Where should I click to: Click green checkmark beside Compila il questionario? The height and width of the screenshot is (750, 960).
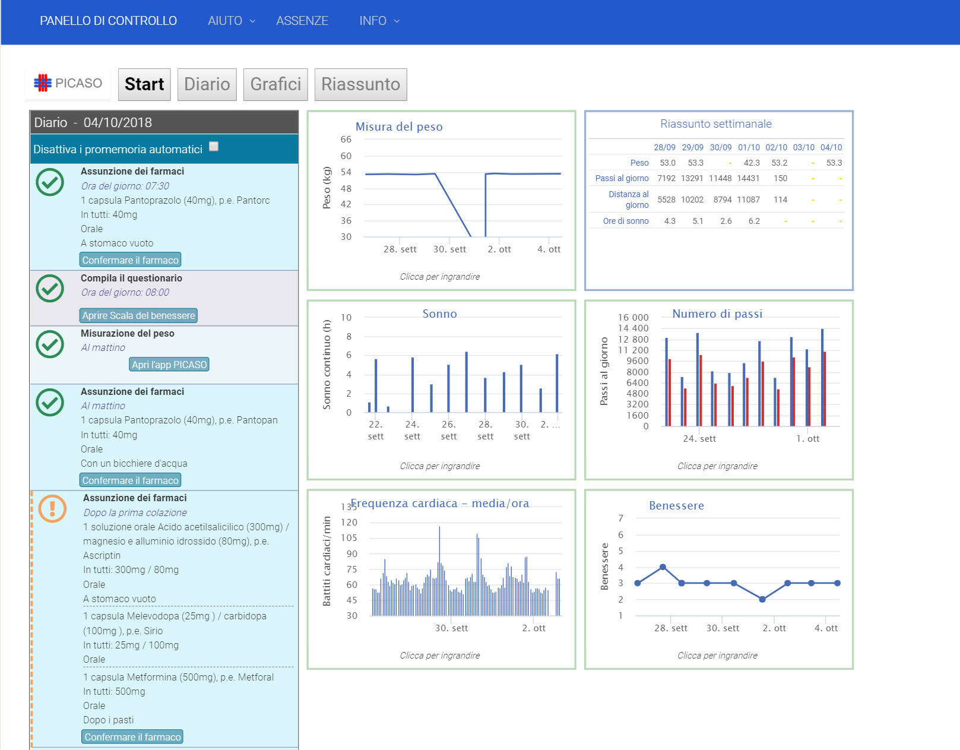click(50, 289)
